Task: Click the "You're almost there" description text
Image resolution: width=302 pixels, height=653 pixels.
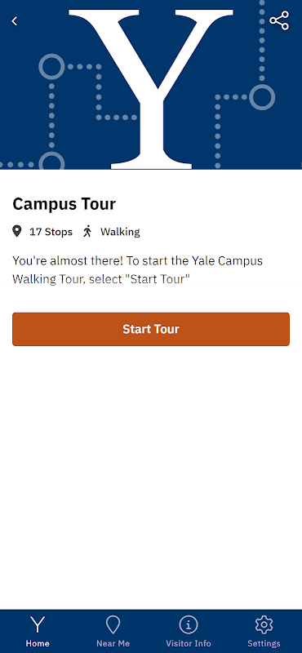Action: [x=137, y=270]
